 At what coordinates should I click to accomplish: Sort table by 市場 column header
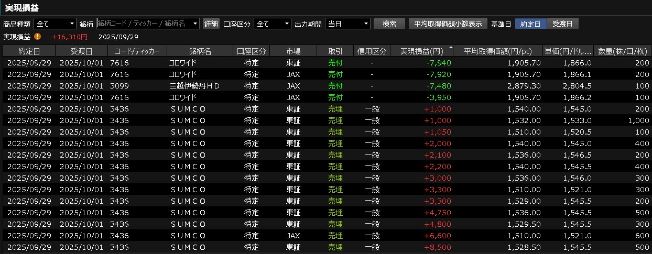tap(294, 51)
